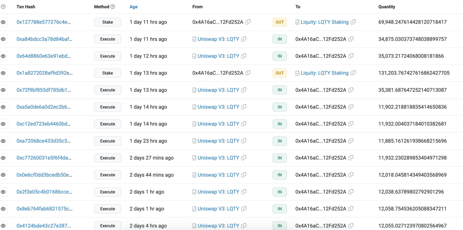Copy To address in 0x72f9bf853df785db1 row

coord(351,90)
